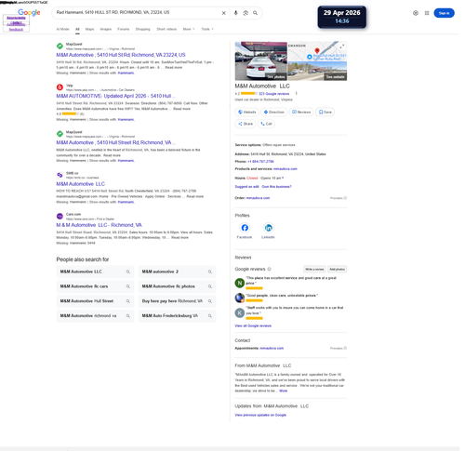
Task: Open the Facebook profile icon
Action: (x=245, y=228)
